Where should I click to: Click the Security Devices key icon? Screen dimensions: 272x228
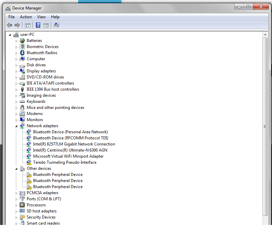tap(22, 217)
